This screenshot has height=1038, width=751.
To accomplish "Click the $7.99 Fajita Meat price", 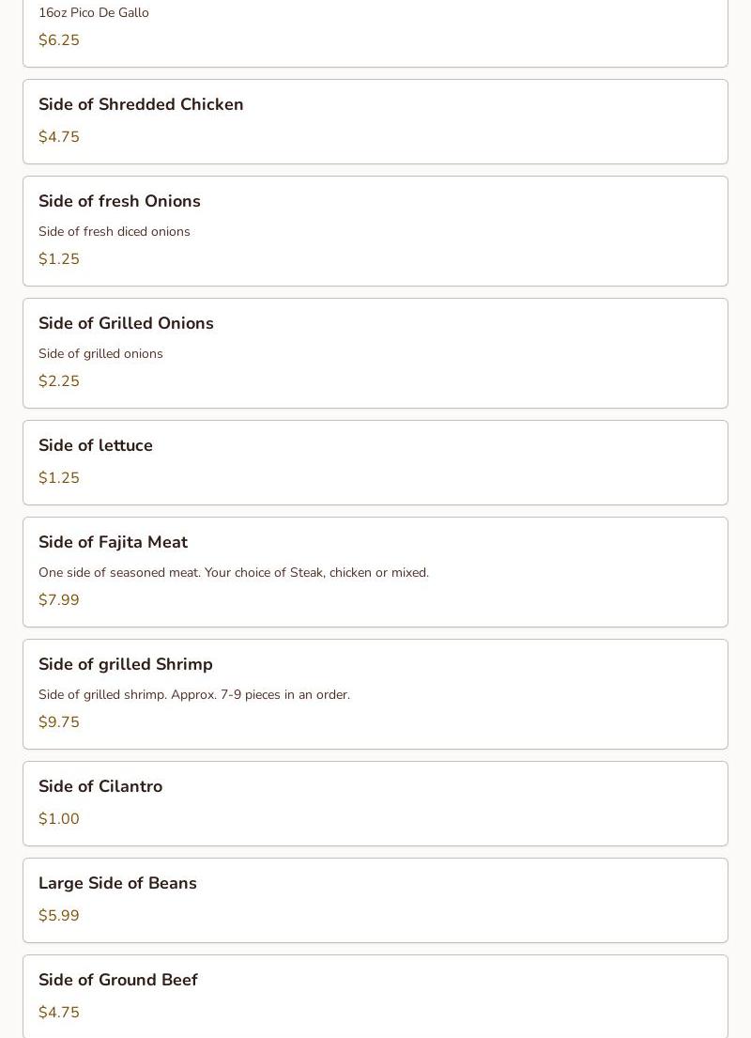I will pos(59,600).
